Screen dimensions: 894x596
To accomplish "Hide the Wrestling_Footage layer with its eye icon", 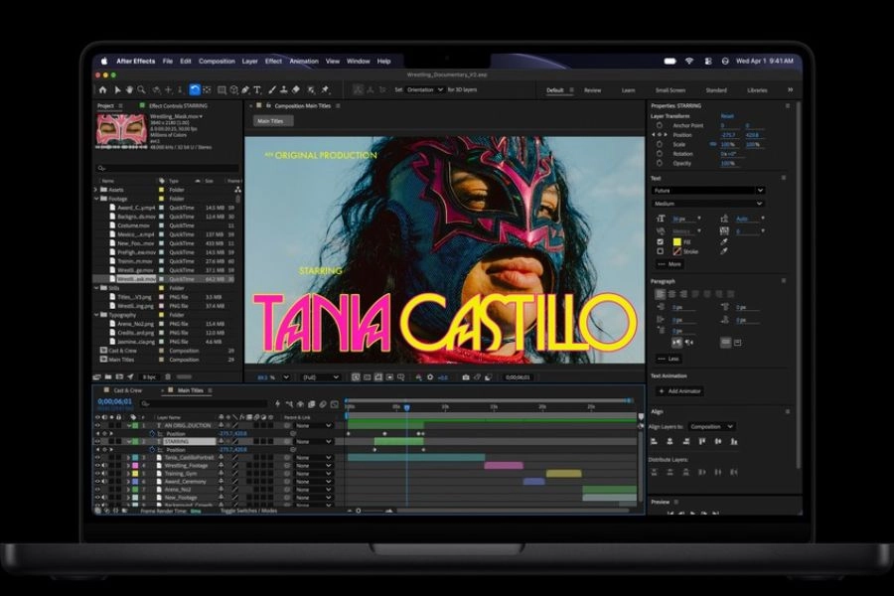I will click(97, 466).
